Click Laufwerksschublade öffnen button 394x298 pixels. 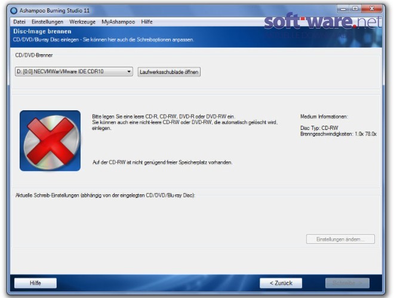(x=169, y=72)
